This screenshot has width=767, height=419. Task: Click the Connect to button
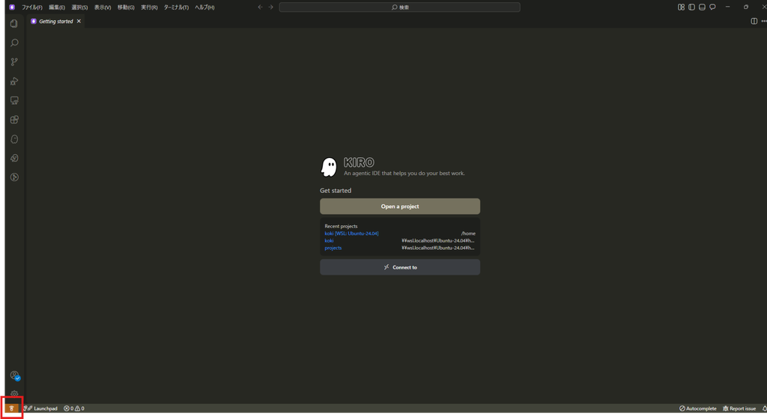point(400,267)
